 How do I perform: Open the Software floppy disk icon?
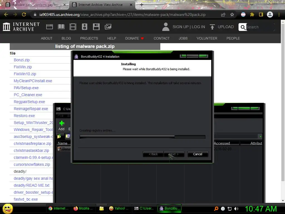click(x=96, y=27)
